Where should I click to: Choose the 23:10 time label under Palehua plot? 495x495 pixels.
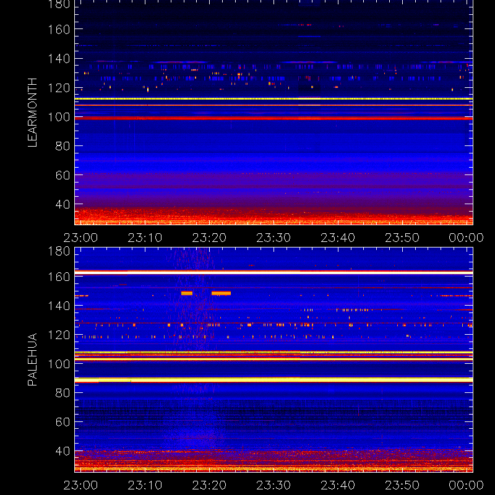click(145, 485)
